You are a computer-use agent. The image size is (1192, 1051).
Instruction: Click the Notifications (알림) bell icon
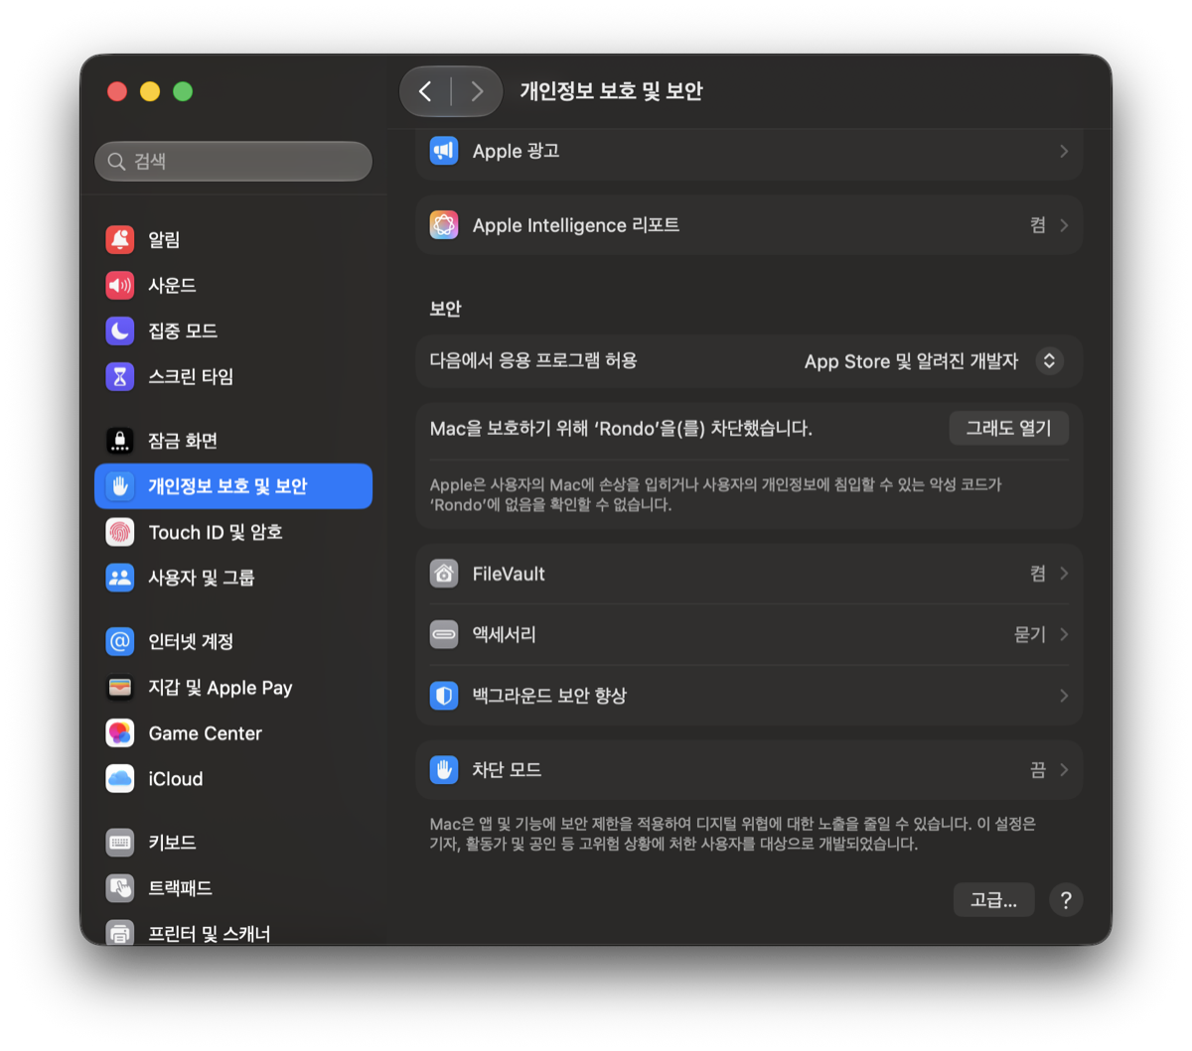point(120,239)
